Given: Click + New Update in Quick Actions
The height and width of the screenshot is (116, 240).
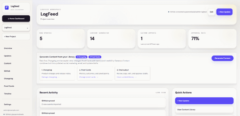Looking at the screenshot, I should pyautogui.click(x=204, y=101).
